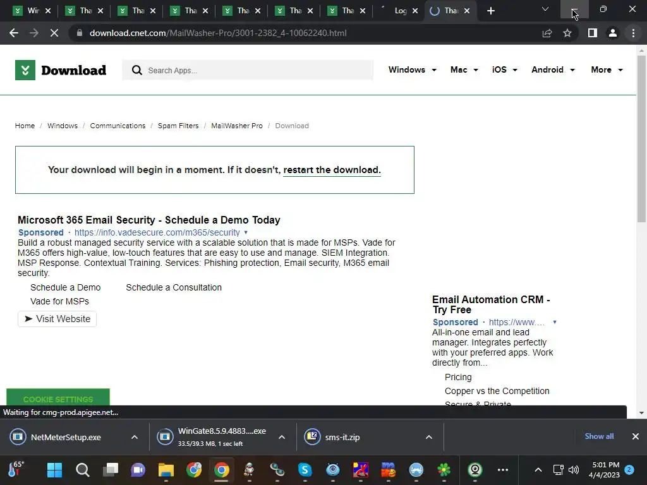Click the restart the download link
Image resolution: width=647 pixels, height=485 pixels.
pyautogui.click(x=332, y=170)
